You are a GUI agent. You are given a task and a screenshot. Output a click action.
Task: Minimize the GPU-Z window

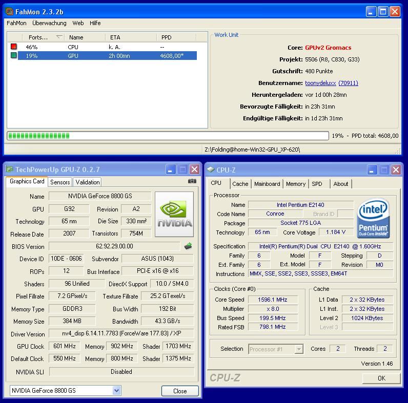pyautogui.click(x=171, y=170)
